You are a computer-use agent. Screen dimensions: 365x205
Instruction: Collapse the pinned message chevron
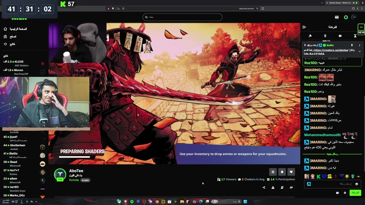click(x=360, y=51)
